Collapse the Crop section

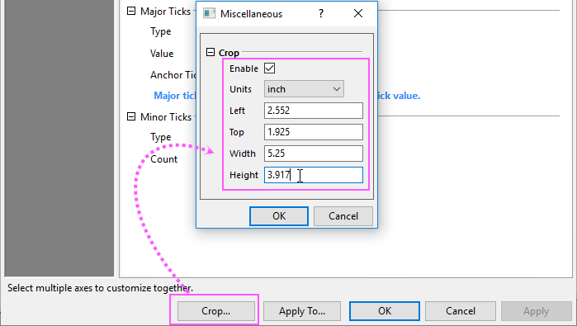pos(210,52)
